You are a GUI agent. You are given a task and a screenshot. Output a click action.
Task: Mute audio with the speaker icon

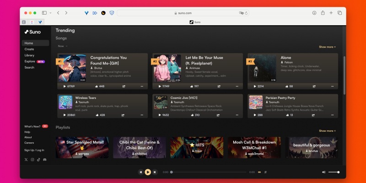323,172
